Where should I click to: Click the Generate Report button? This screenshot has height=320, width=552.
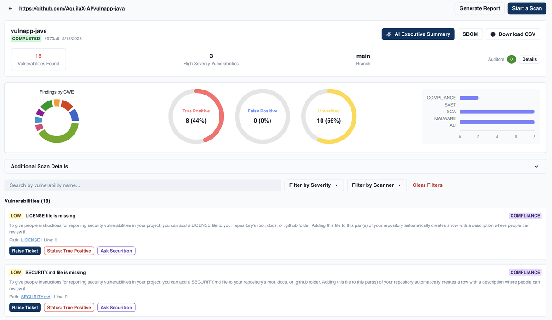point(479,8)
